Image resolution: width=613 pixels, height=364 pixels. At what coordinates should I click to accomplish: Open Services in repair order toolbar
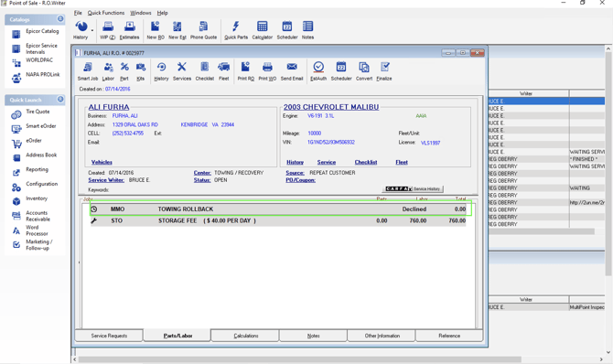pyautogui.click(x=182, y=71)
